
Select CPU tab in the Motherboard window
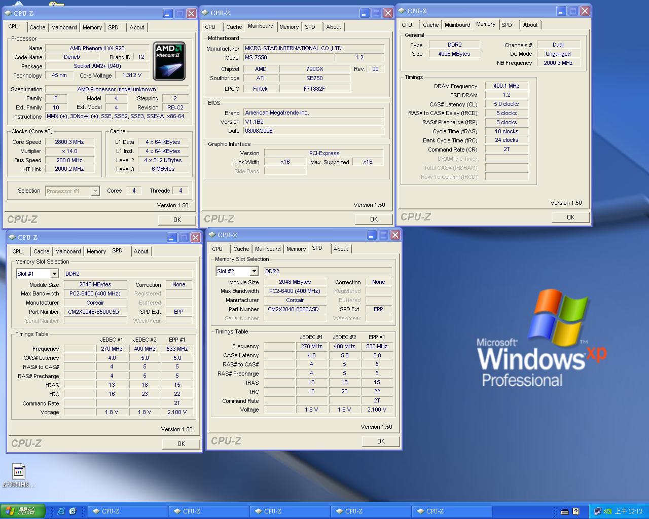click(210, 27)
